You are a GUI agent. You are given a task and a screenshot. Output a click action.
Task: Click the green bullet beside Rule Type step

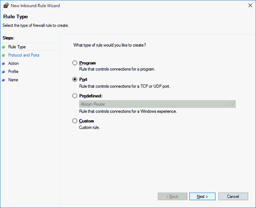3,47
